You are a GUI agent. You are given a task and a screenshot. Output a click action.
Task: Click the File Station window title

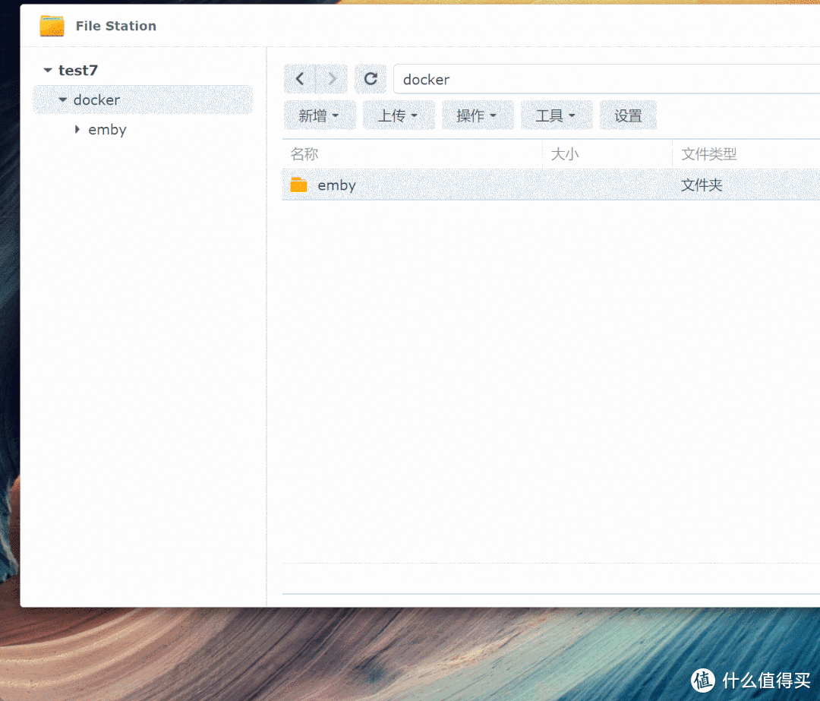116,26
